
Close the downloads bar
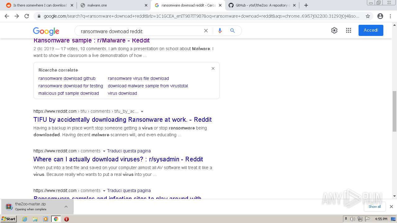click(391, 207)
